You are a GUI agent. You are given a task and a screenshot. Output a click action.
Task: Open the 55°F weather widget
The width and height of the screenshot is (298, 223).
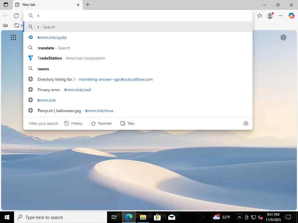221,217
